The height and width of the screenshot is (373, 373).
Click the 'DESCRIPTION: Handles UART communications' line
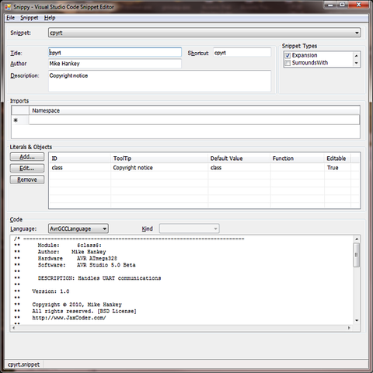coord(99,278)
